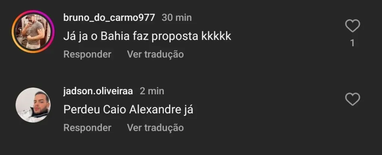Visit the bruno_do_carmo977 username profile
The image size is (382, 155).
(x=109, y=18)
